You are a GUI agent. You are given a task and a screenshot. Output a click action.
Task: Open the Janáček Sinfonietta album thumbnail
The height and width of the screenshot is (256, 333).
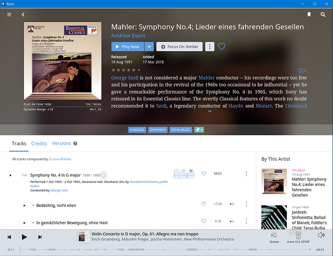tap(274, 217)
